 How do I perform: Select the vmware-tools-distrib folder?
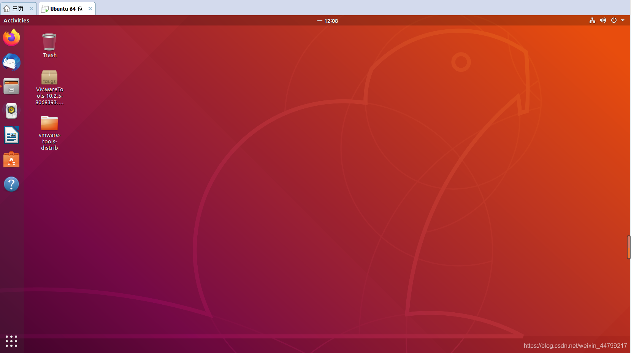(x=49, y=133)
